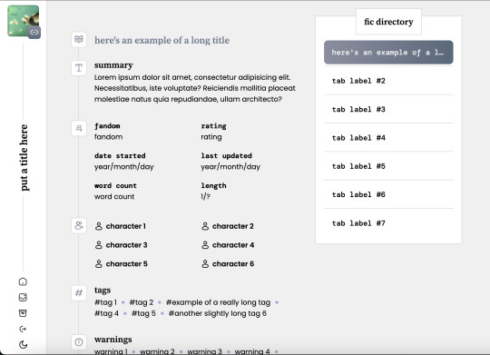Click the '1/?' length value

click(205, 196)
